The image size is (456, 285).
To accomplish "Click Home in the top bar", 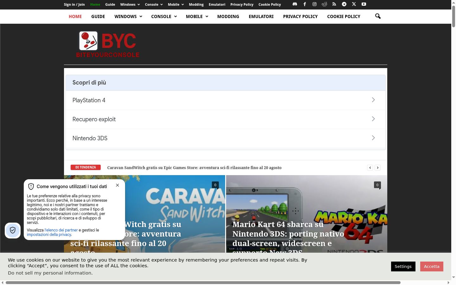I will [x=95, y=4].
